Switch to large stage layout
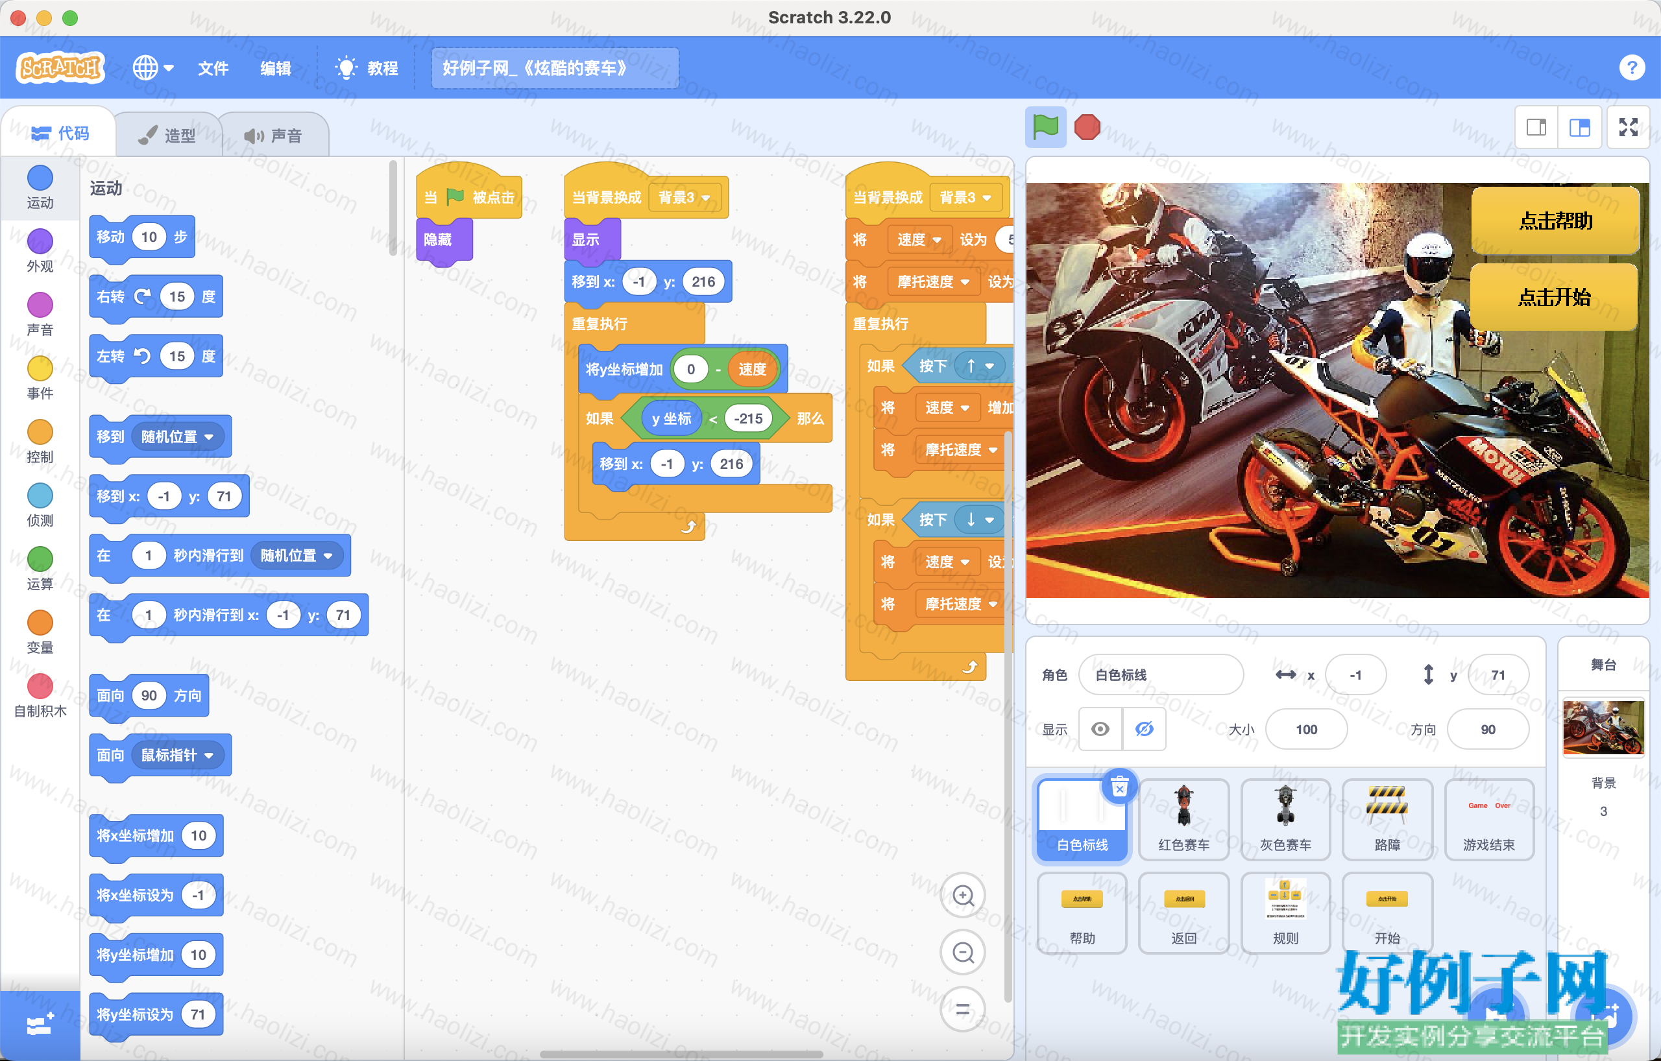 pos(1580,127)
